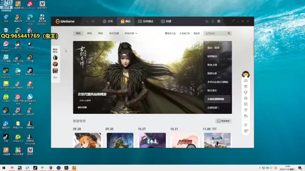Screen dimensions: 305x171
Task: Select the 单机 category
Action: pos(89,33)
